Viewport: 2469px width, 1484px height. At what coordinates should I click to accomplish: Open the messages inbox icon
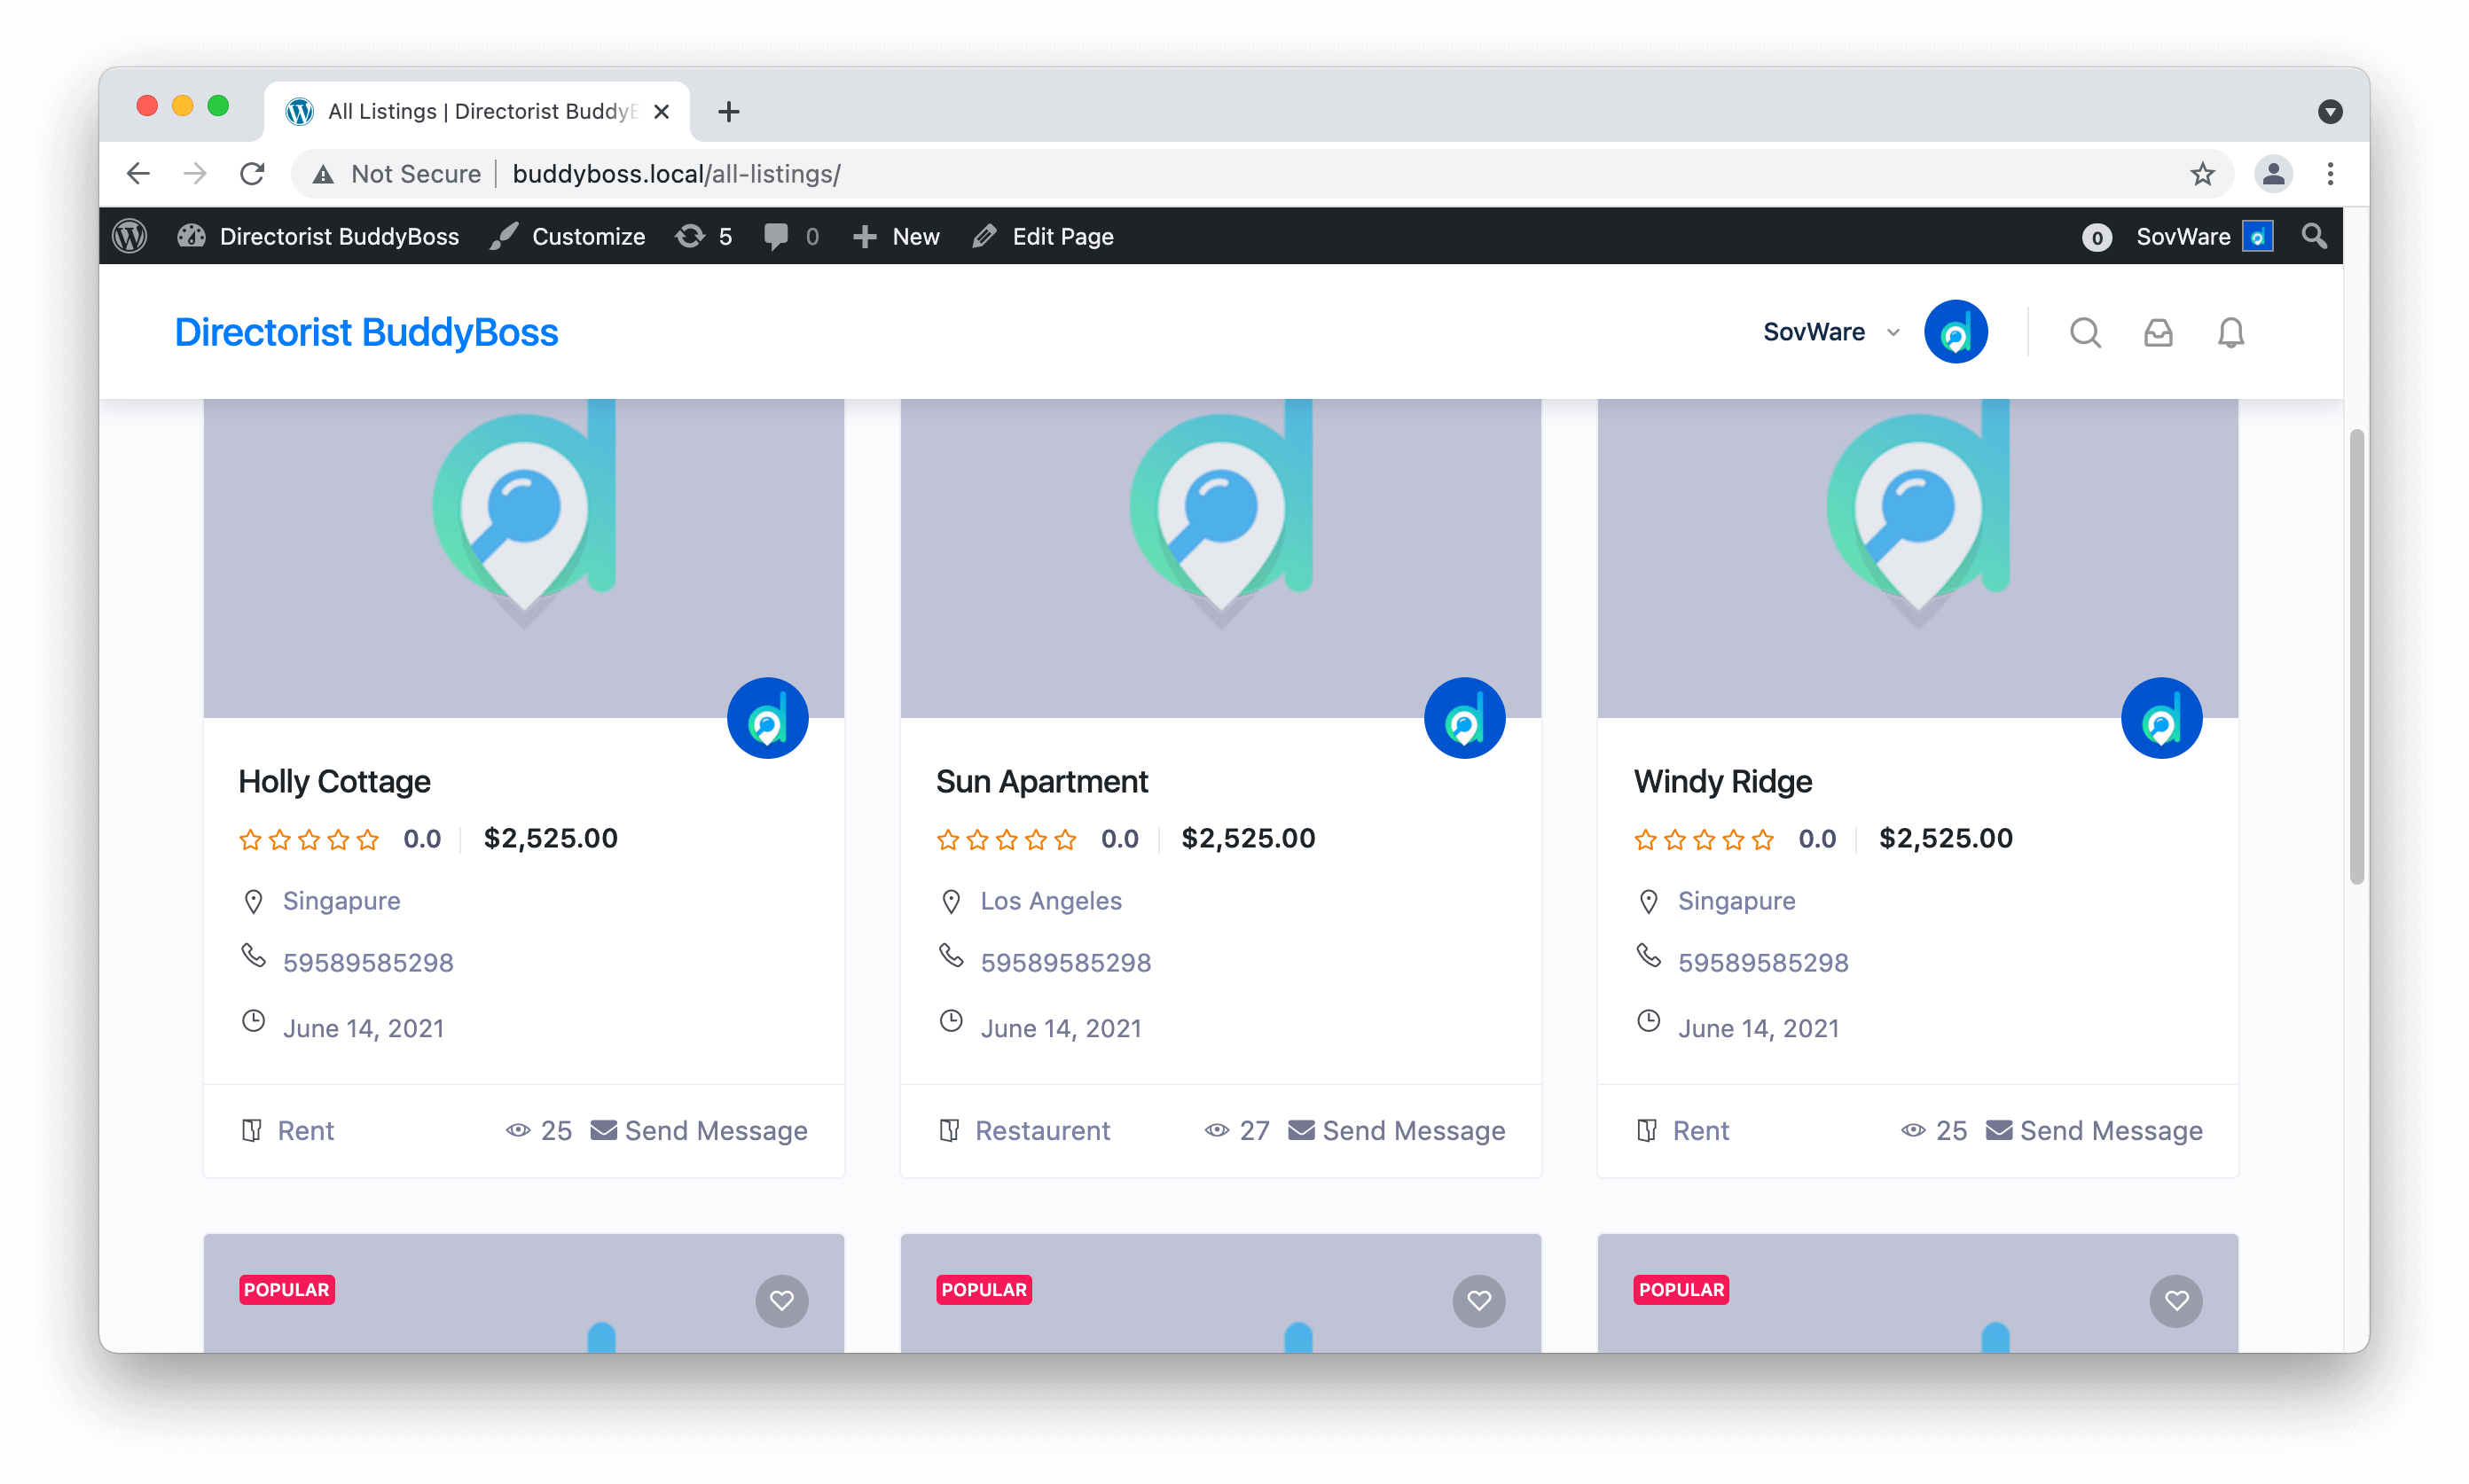pos(2158,332)
